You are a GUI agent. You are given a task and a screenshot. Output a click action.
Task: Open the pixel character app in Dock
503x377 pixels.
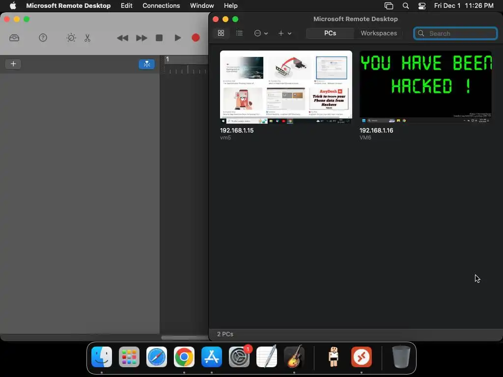tap(334, 356)
